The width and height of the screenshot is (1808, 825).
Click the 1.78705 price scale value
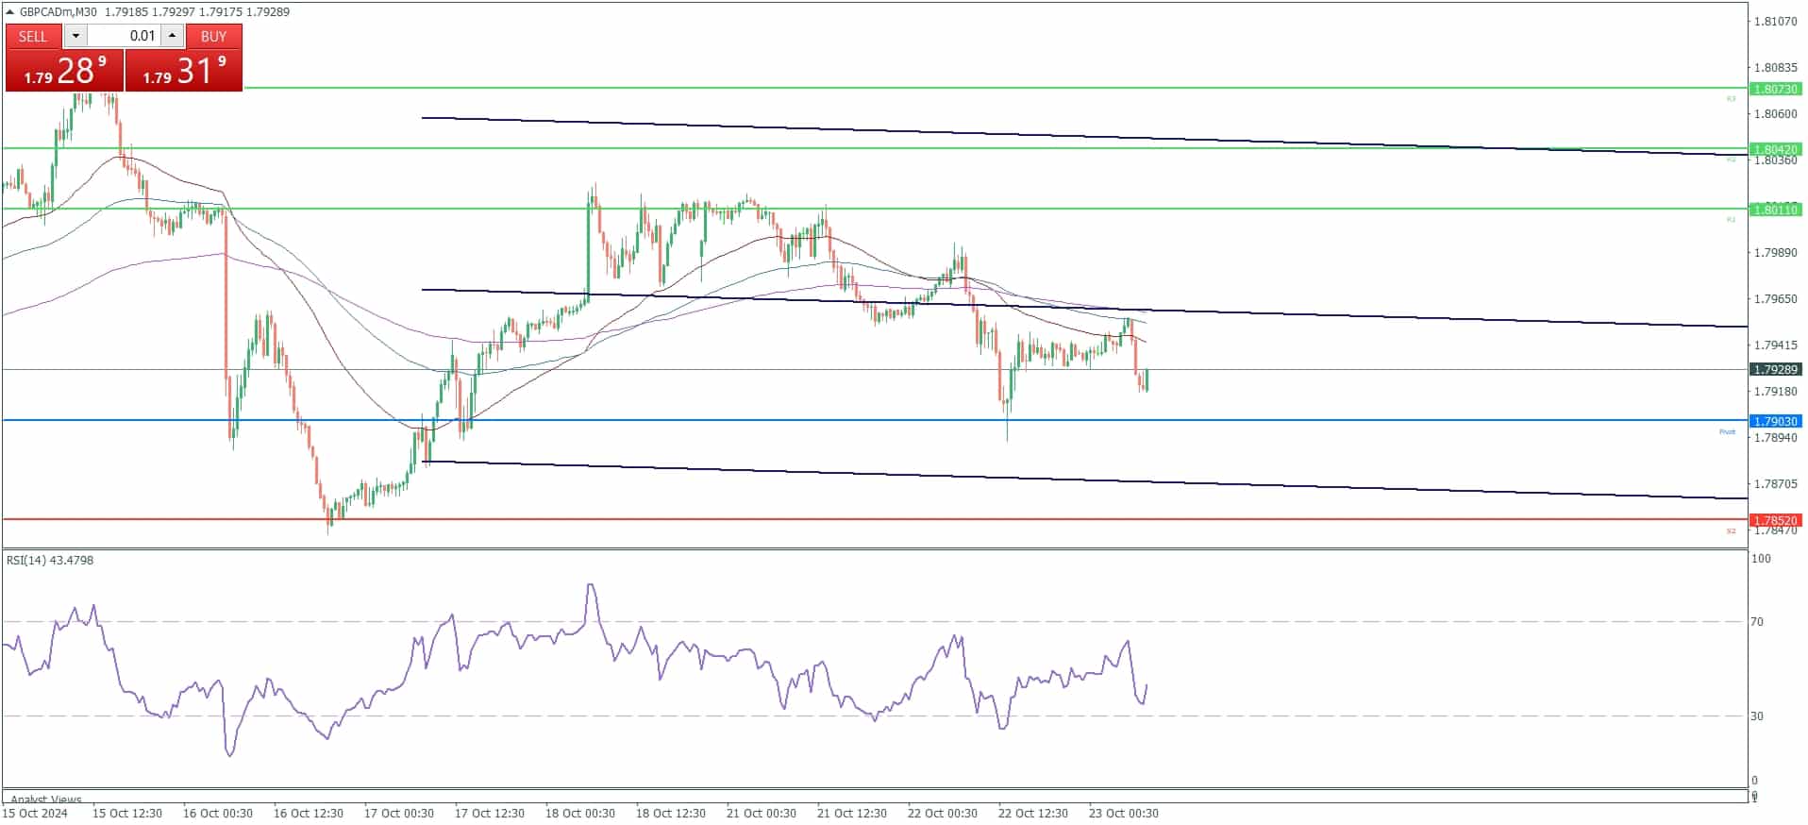pyautogui.click(x=1775, y=484)
